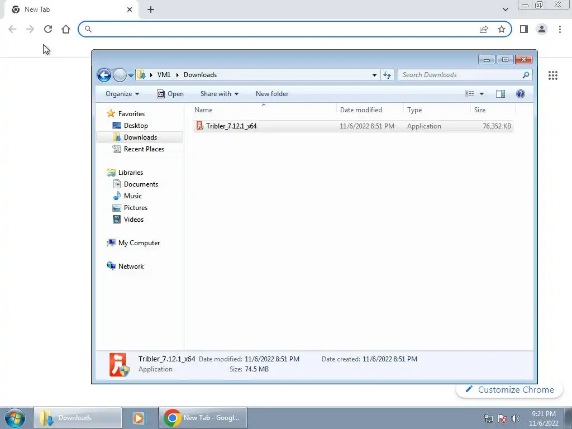Select the Tribler_7.12.1_x64 file

[353, 126]
